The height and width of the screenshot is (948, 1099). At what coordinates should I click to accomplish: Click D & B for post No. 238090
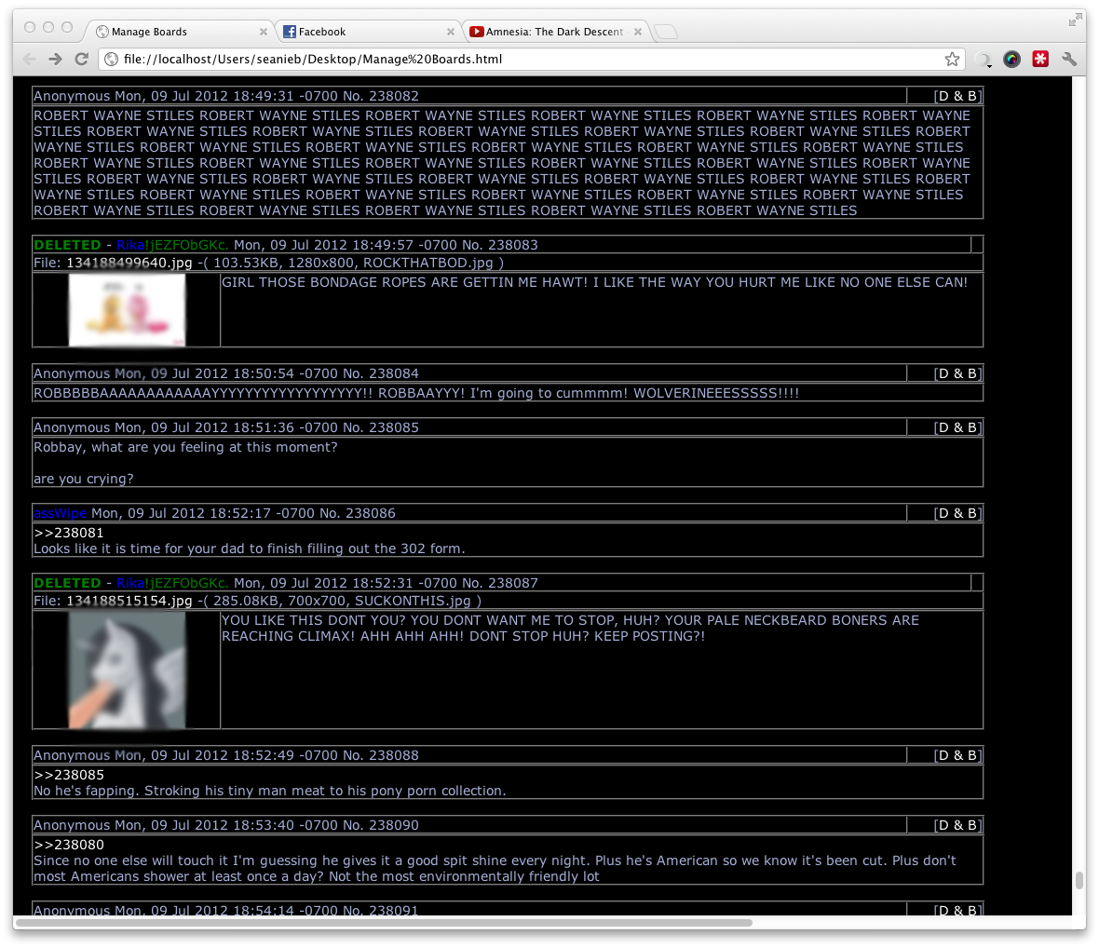tap(957, 825)
